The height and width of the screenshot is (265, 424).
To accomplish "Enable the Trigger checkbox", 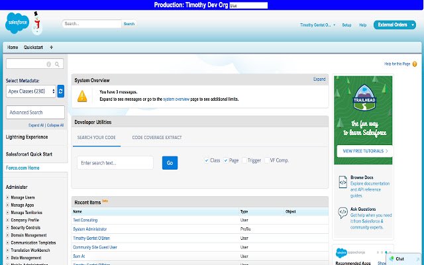I will [244, 160].
